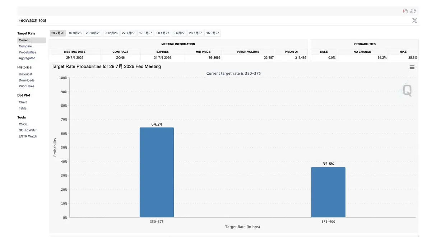Viewport: 431px width, 237px height.
Task: Open the Aggregated sidebar item
Action: pyautogui.click(x=27, y=58)
